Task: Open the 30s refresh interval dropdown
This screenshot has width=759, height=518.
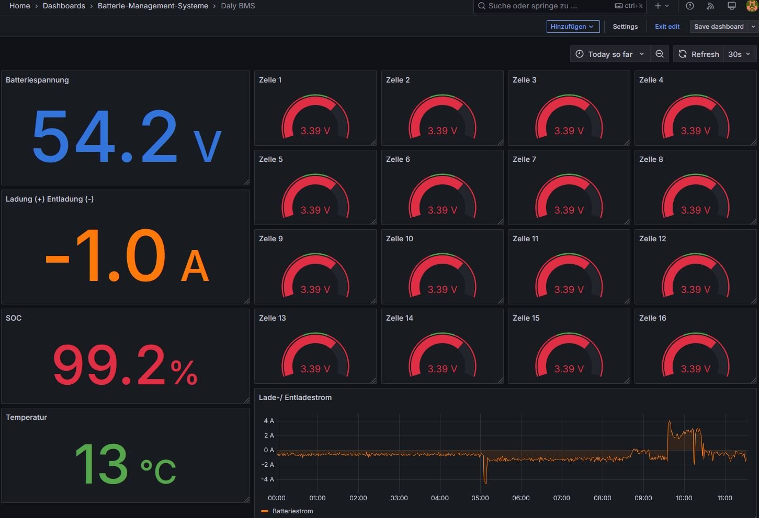Action: [739, 54]
